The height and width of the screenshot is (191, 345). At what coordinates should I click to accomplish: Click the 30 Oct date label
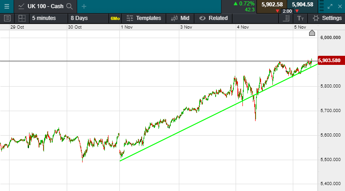(x=75, y=27)
